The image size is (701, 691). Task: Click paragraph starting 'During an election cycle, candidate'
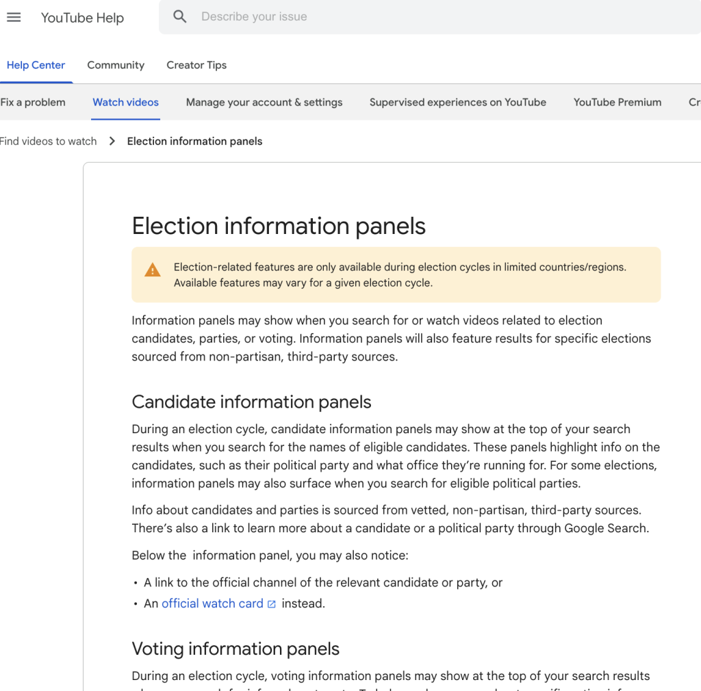point(396,456)
